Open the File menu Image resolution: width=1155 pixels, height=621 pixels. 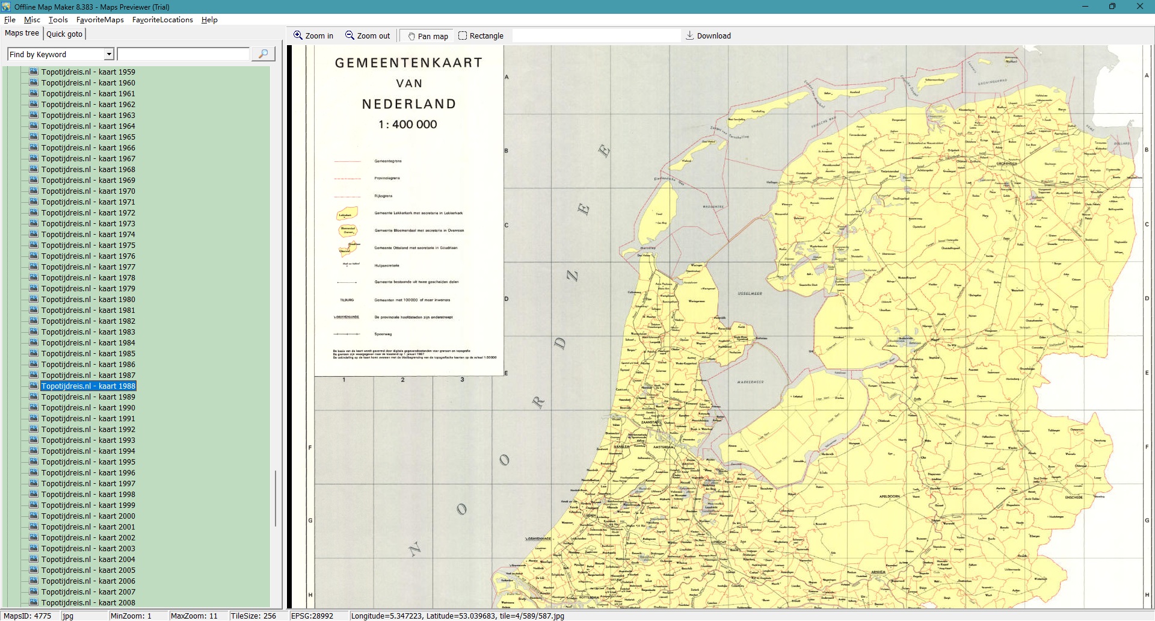click(x=10, y=19)
